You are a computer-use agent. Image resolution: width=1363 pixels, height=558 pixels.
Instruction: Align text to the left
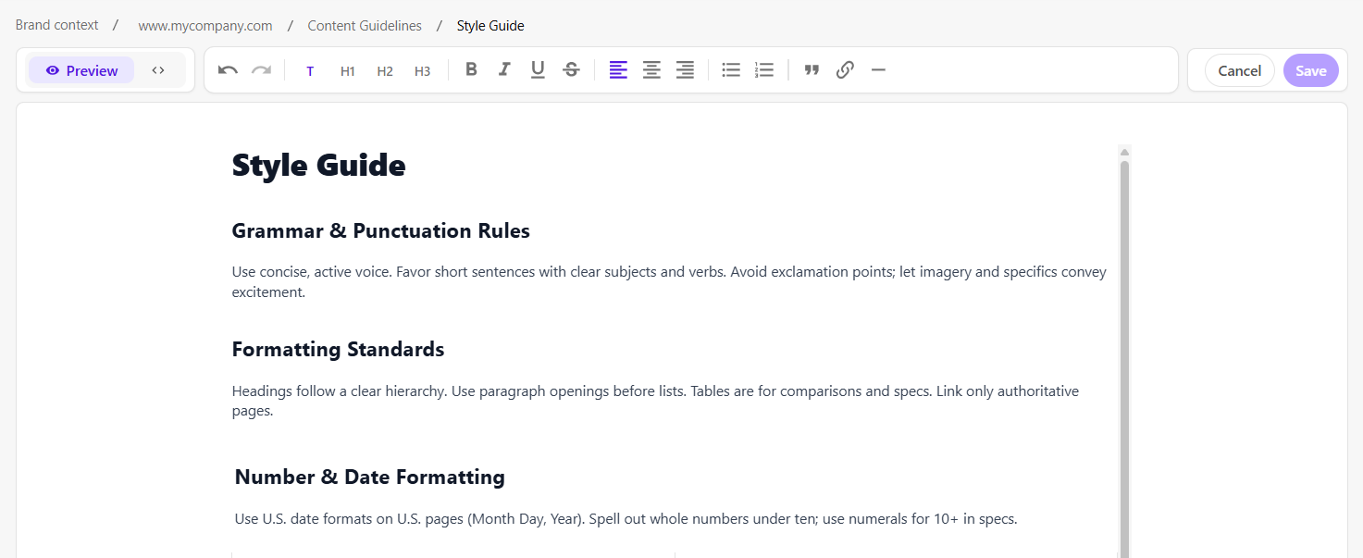[x=618, y=70]
